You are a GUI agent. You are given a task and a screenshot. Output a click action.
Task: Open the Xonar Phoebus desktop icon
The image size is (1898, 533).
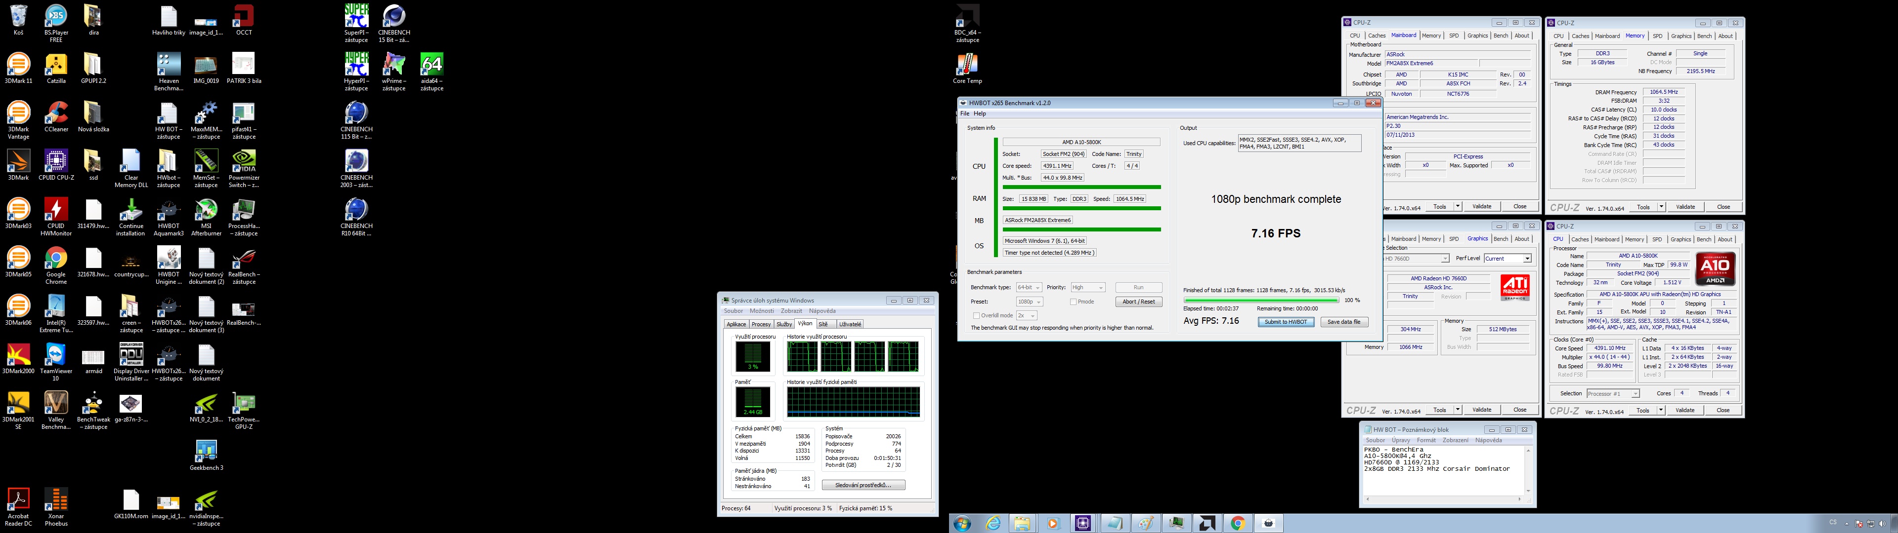[56, 507]
